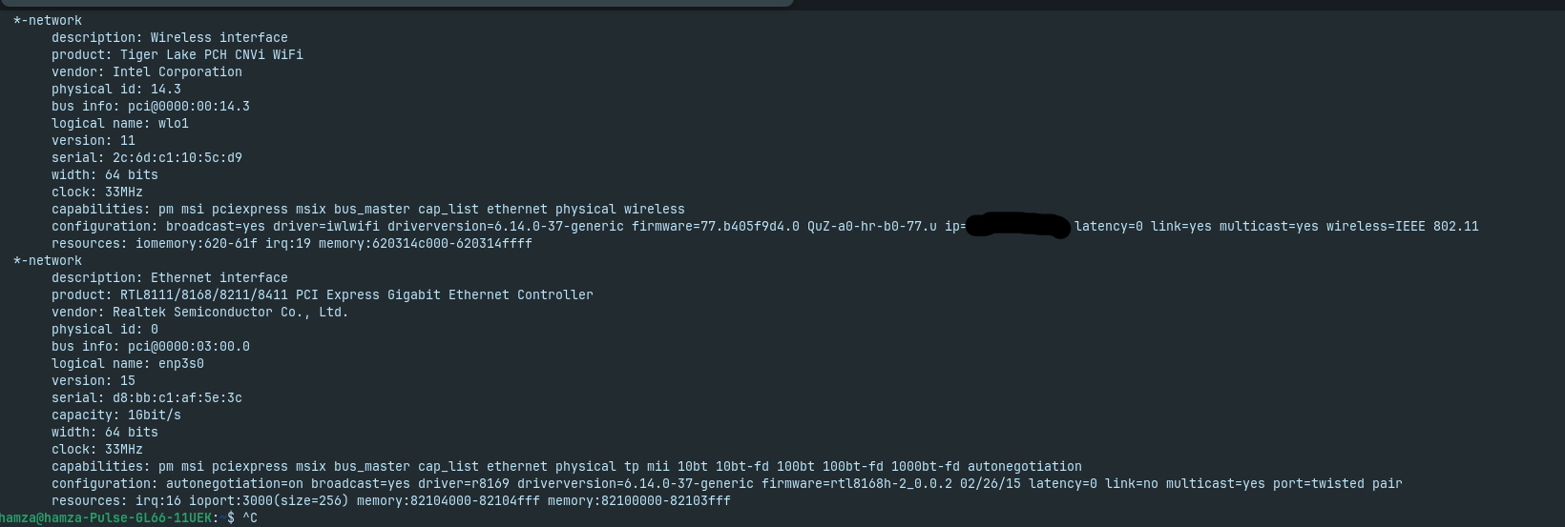Click the ^C at the command prompt

point(250,518)
